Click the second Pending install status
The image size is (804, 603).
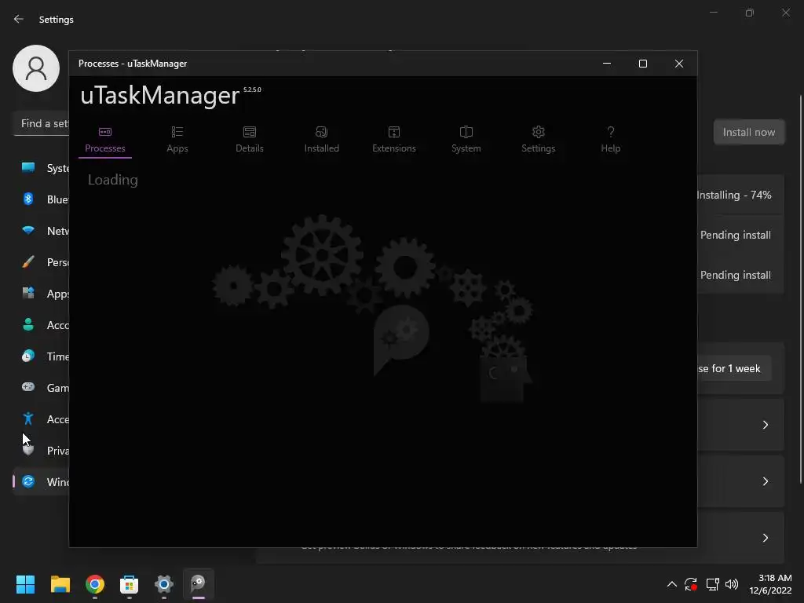coord(735,275)
